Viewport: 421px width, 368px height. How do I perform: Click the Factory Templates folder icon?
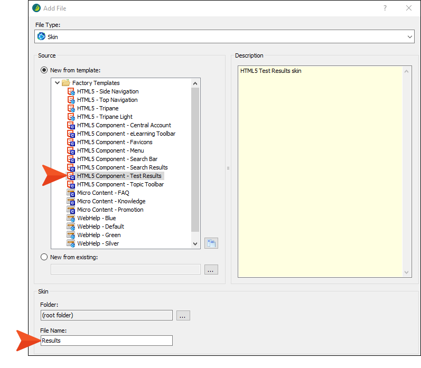tap(66, 83)
